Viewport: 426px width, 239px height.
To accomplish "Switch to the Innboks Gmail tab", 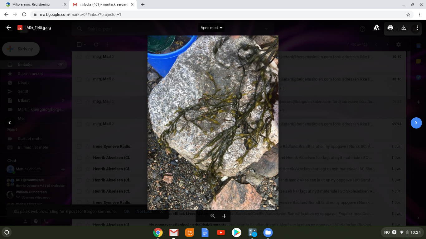I will coord(103,5).
